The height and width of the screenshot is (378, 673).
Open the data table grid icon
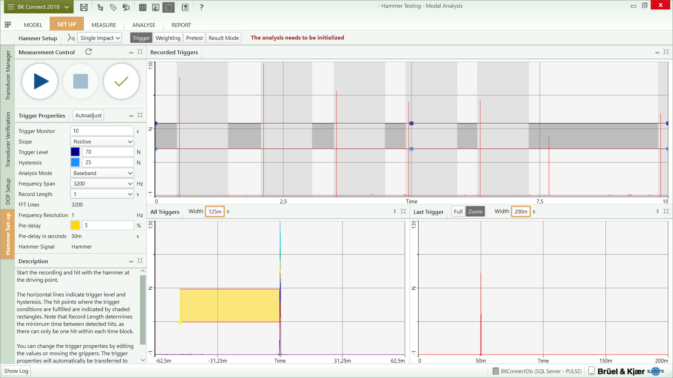coord(143,7)
